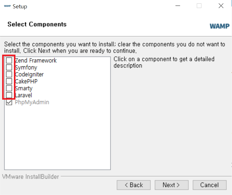The image size is (232, 195).
Task: Select the Symfony component label
Action: click(26, 68)
